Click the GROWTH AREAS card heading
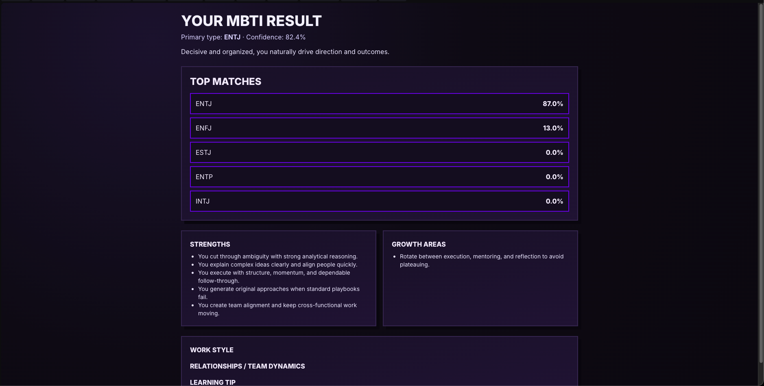Viewport: 764px width, 386px height. point(419,244)
